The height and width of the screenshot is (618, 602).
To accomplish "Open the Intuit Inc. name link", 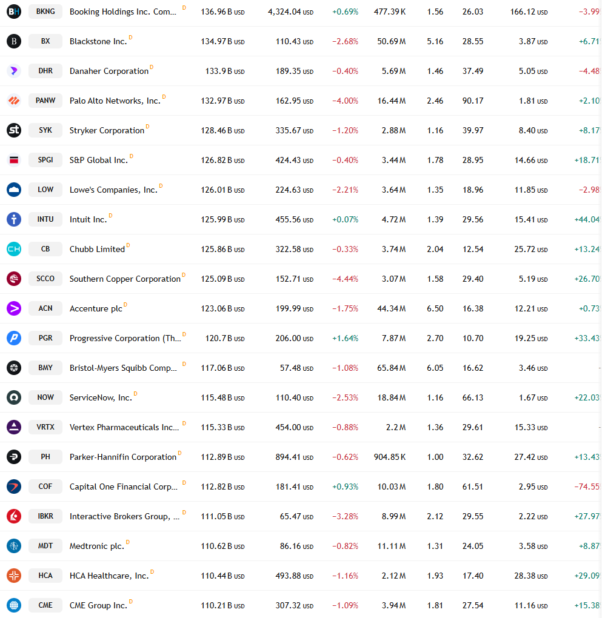I will [x=89, y=219].
